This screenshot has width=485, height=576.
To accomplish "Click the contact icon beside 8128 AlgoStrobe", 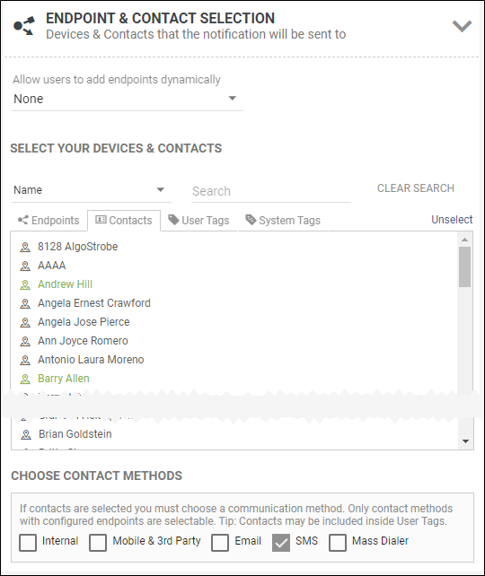I will (25, 248).
